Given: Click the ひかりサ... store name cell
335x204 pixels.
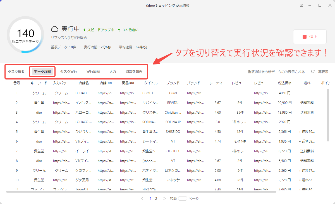Looking at the screenshot, I should (x=84, y=132).
